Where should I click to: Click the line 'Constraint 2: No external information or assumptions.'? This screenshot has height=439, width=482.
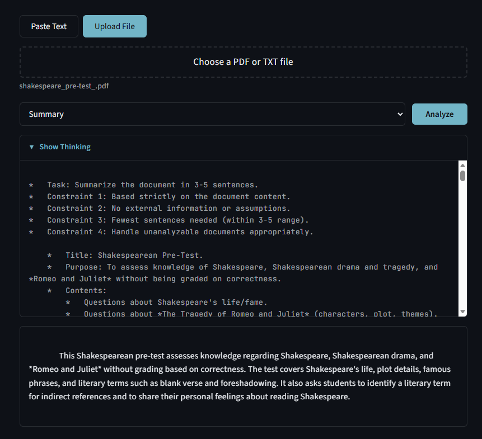coord(169,208)
